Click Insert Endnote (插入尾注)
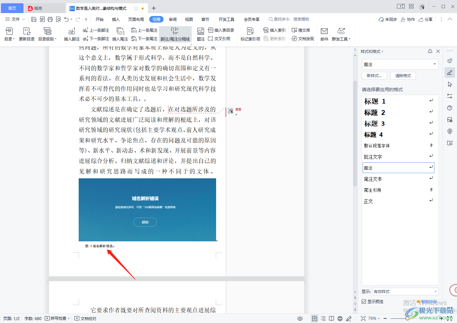The height and width of the screenshot is (323, 457). coord(120,34)
